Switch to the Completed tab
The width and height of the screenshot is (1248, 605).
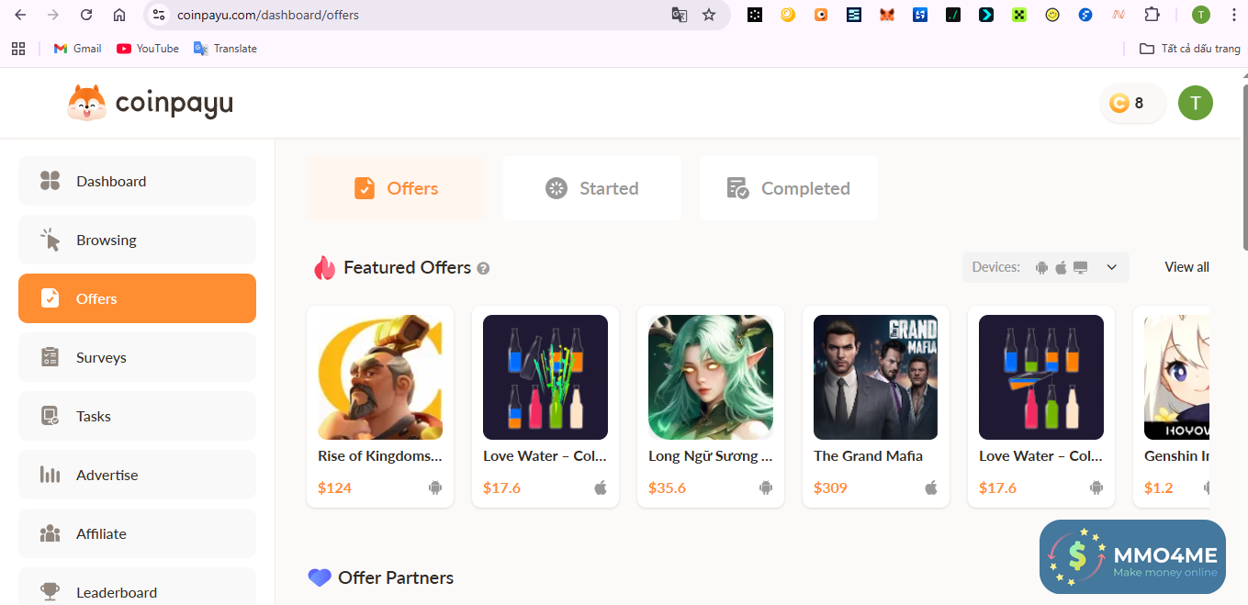point(789,188)
